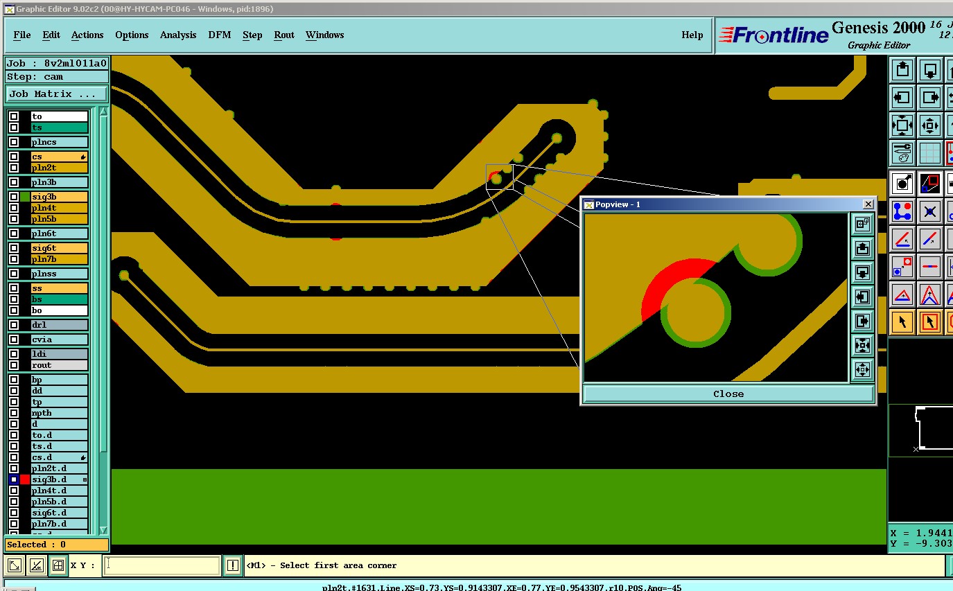Click the Job Matrix ... button
The image size is (953, 591).
(x=57, y=94)
